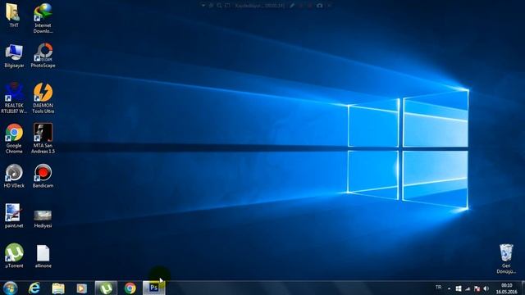Switch to µTorrent in the taskbar
525x295 pixels.
[x=106, y=288]
